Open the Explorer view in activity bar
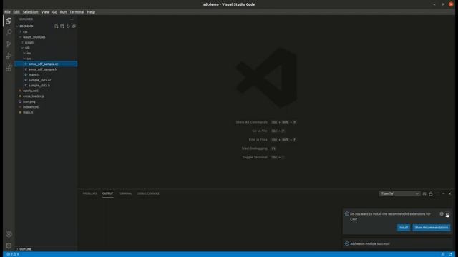458x257 pixels. click(9, 21)
